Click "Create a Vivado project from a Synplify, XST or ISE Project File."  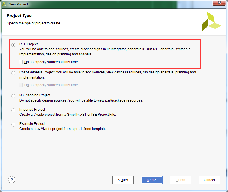pos(68,115)
